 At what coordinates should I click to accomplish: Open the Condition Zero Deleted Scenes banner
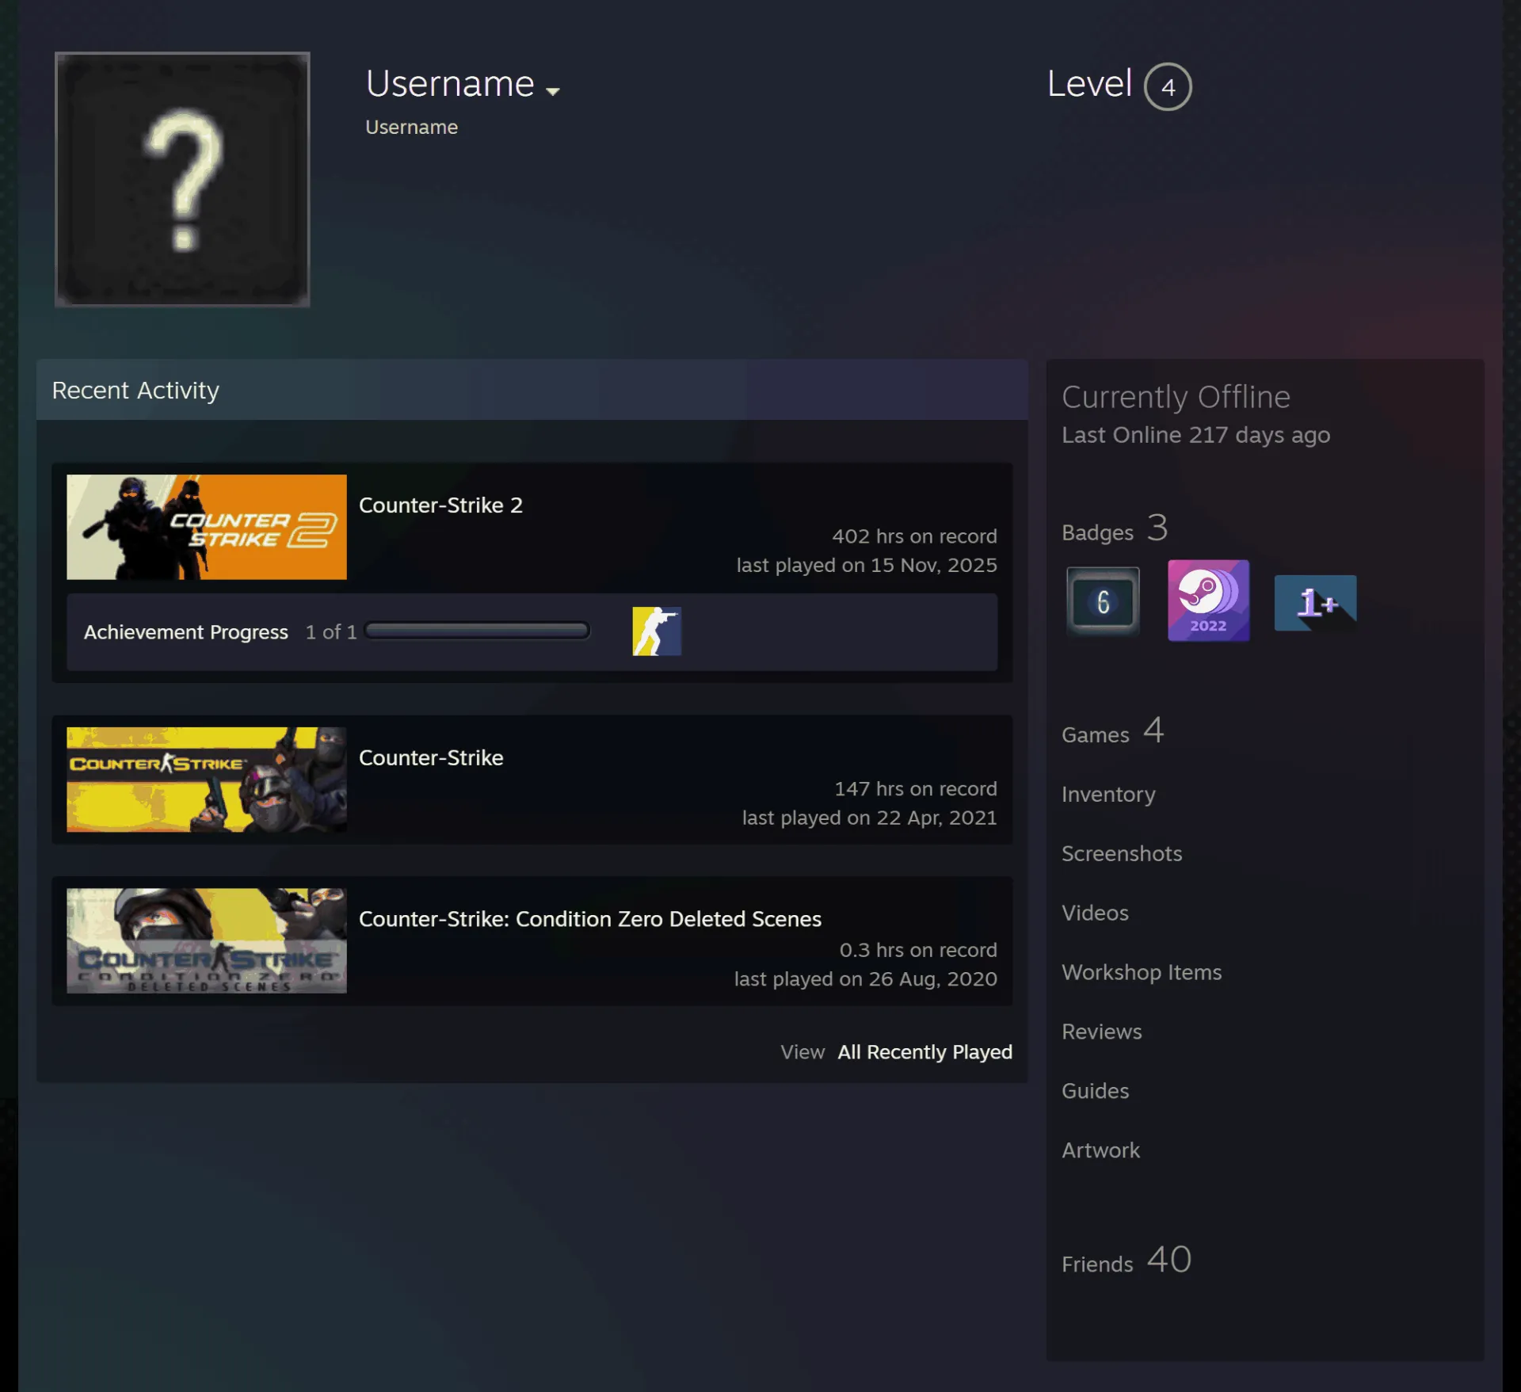pos(207,940)
